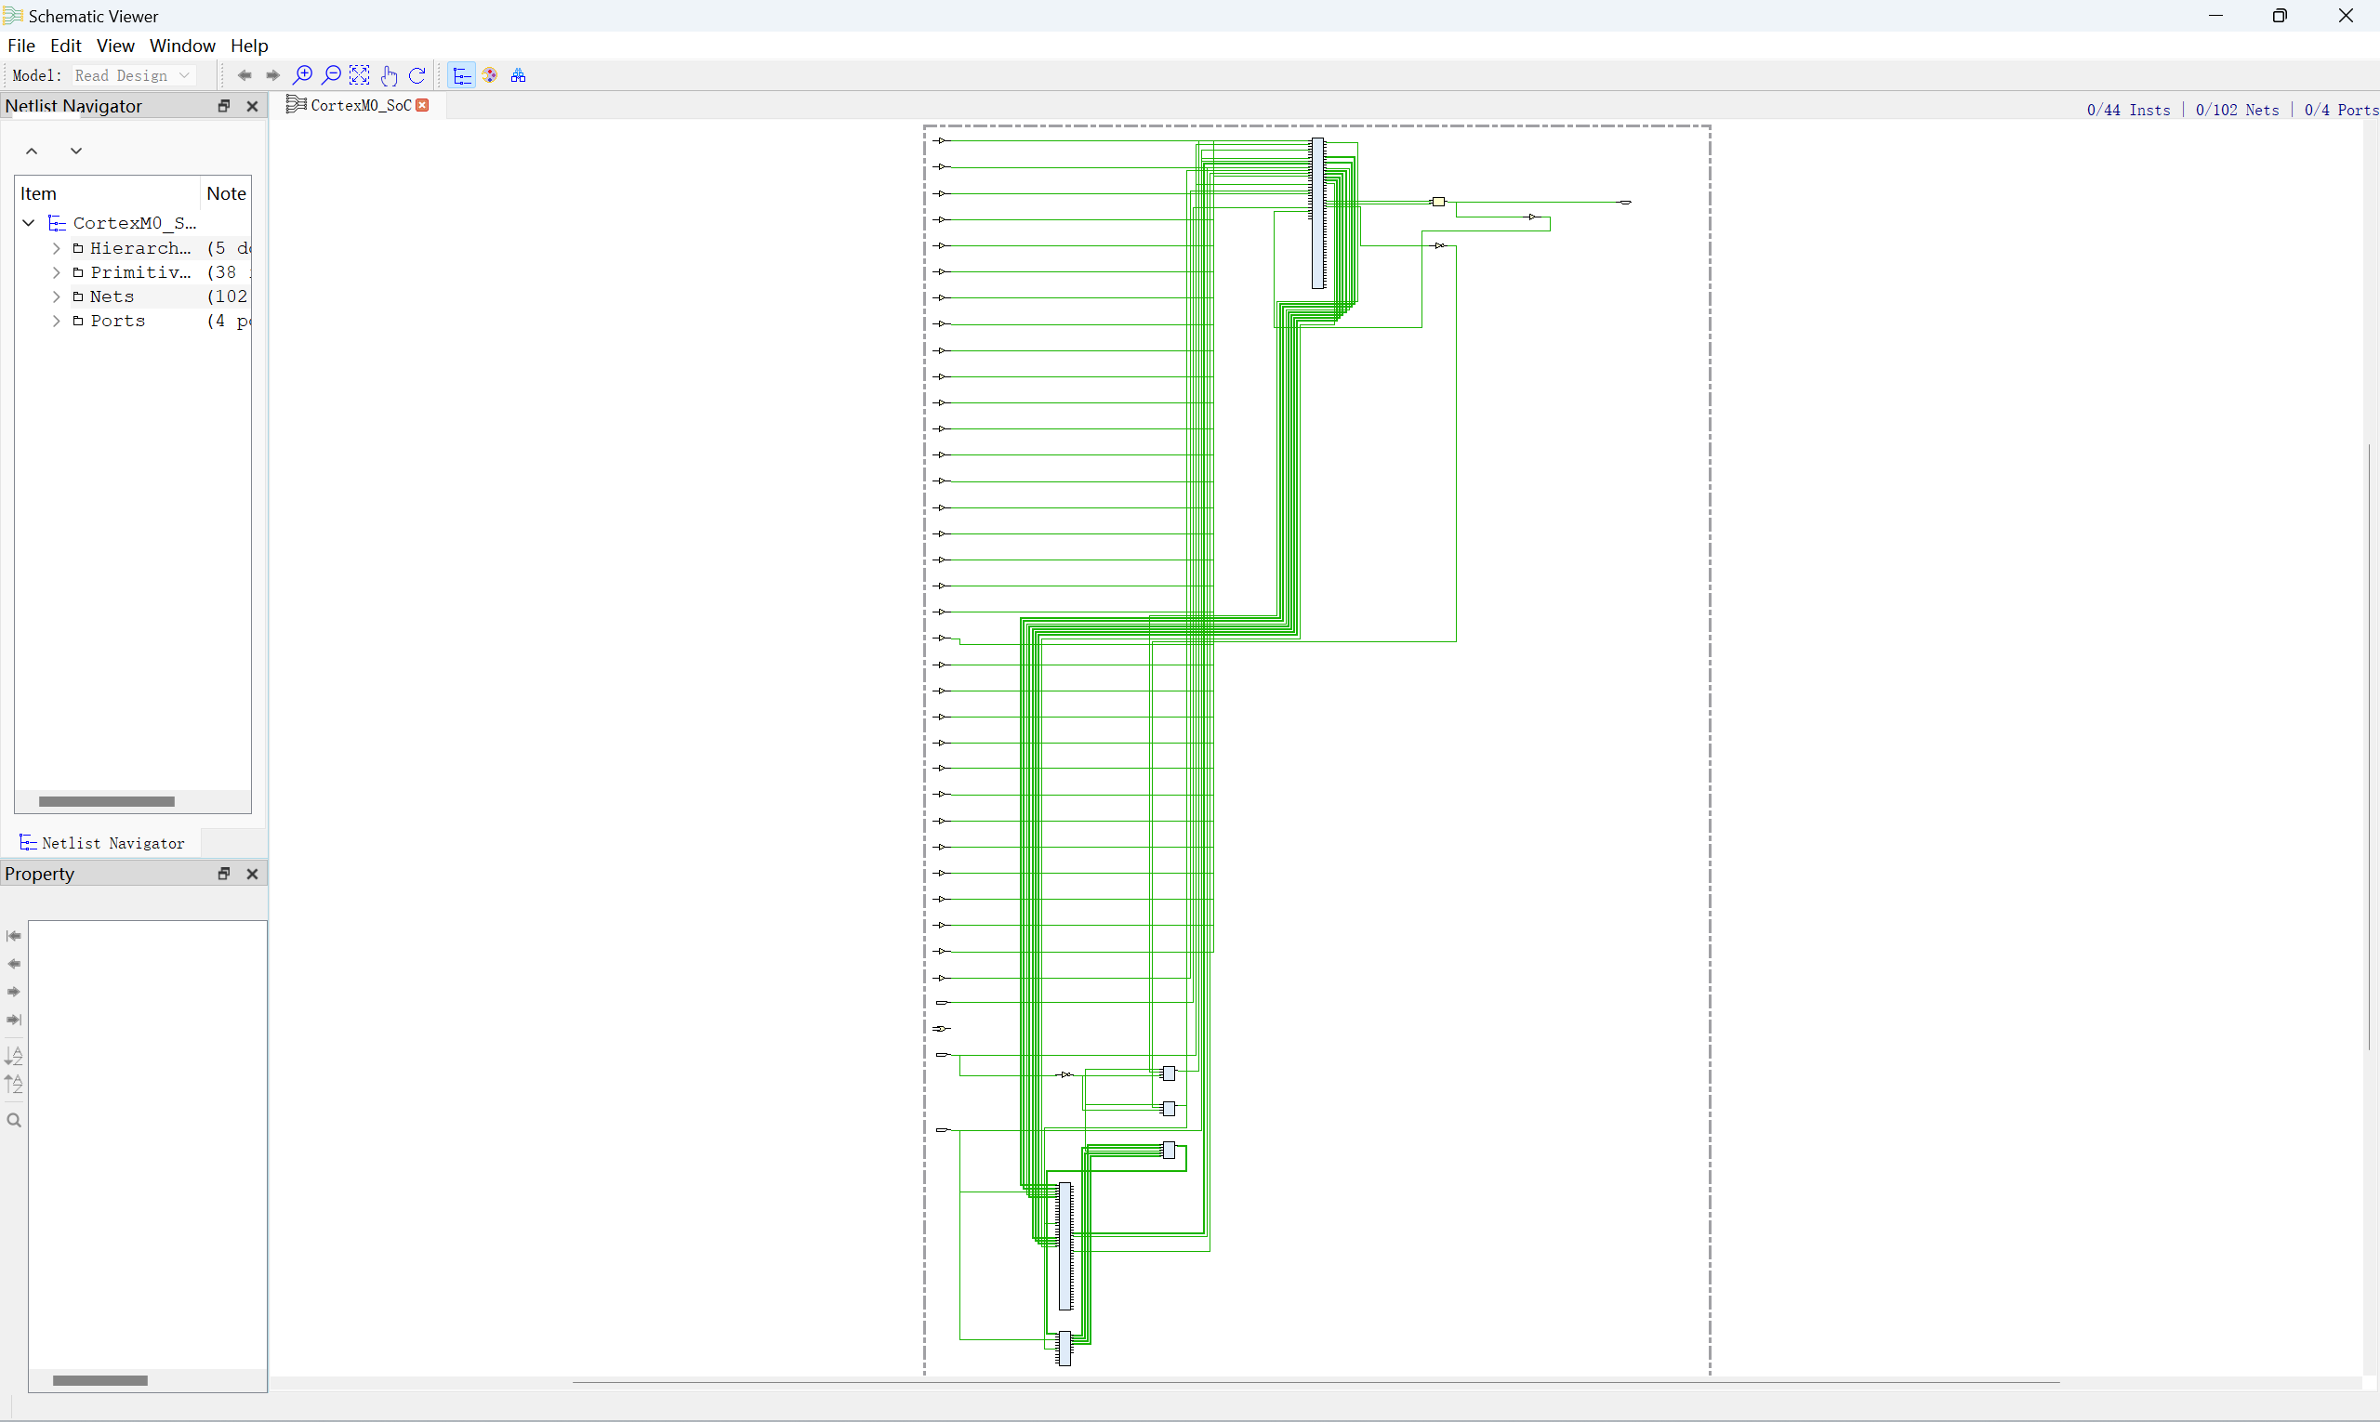Expand the Ports tree node

coord(57,322)
